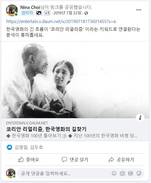Click the 좋아요 like button

[29, 159]
